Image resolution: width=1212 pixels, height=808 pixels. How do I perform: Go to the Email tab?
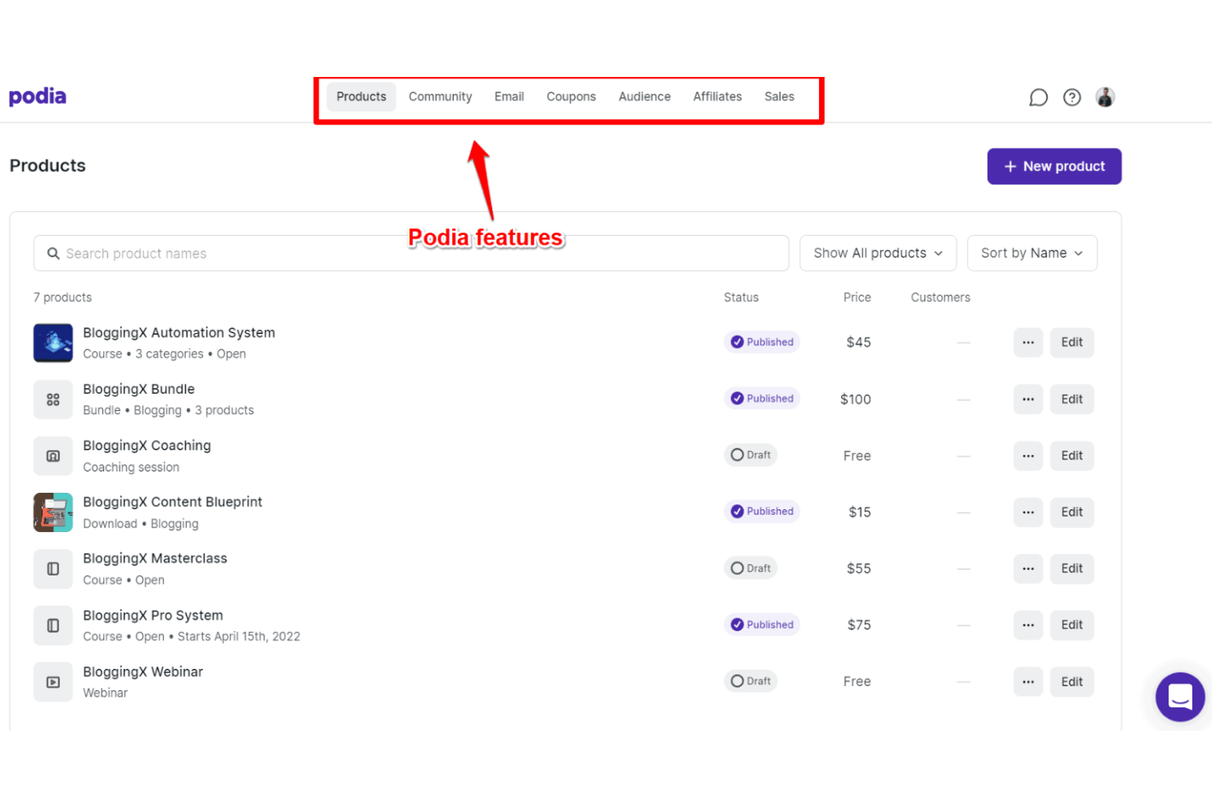(x=509, y=97)
